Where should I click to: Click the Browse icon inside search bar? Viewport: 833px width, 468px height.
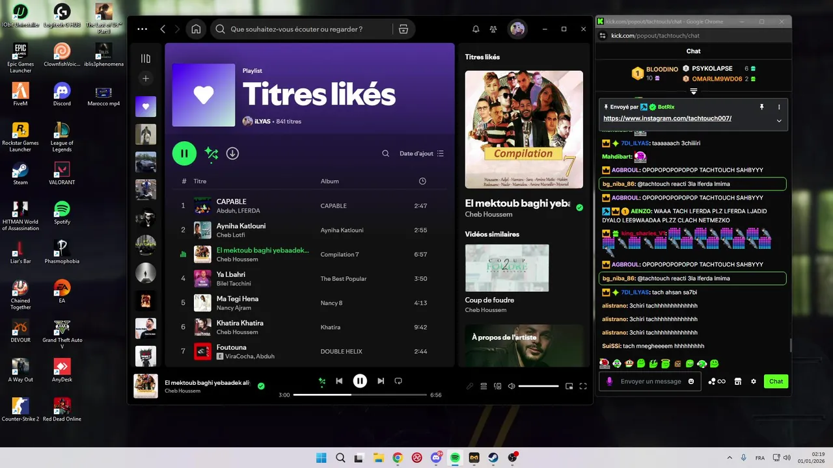(403, 29)
